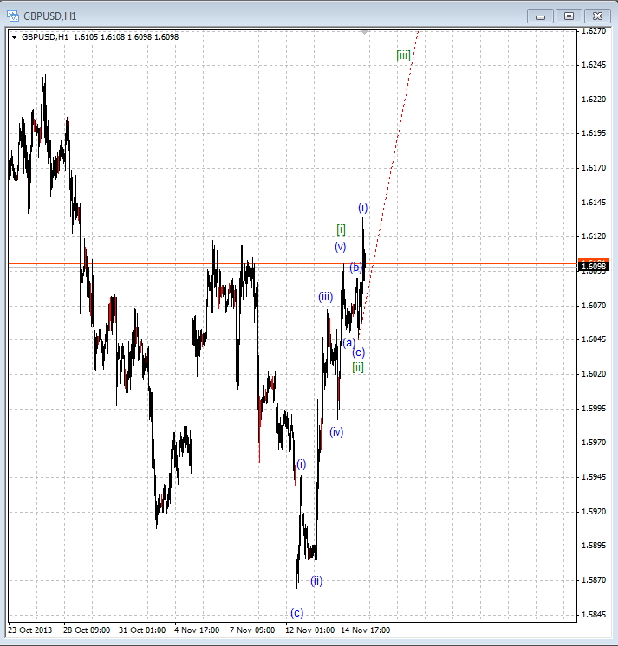Minimize the GBPUSD,H1 chart window
Screen dimensions: 618x646
tap(540, 16)
